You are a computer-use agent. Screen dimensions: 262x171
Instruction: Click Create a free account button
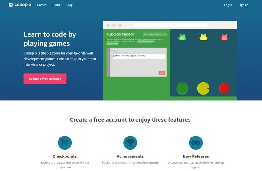[x=45, y=79]
